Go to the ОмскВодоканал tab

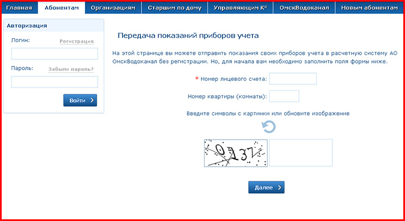304,8
